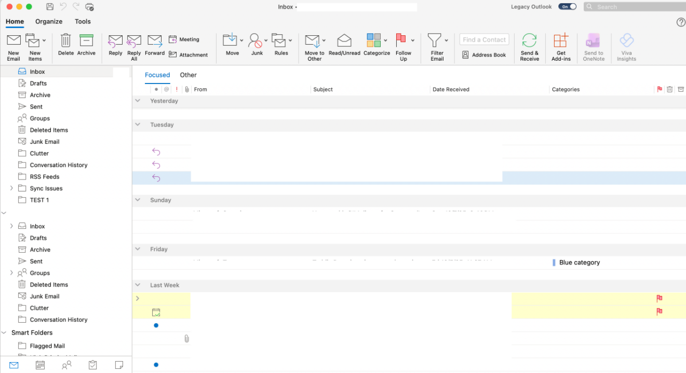Click the Attachment forward button
Image resolution: width=686 pixels, height=373 pixels.
point(188,54)
